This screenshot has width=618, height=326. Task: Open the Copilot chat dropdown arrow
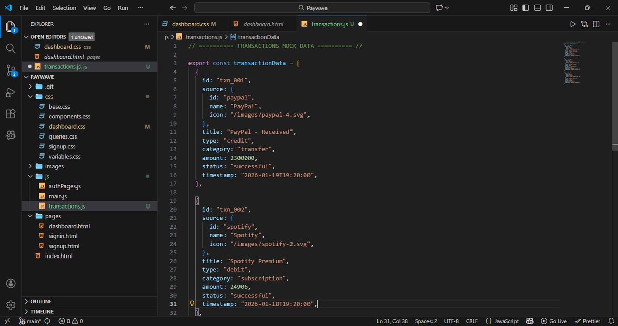(x=447, y=8)
